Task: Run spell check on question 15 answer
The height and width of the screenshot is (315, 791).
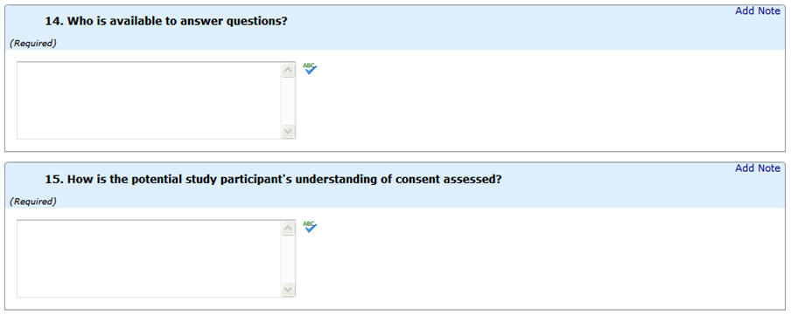Action: point(310,227)
